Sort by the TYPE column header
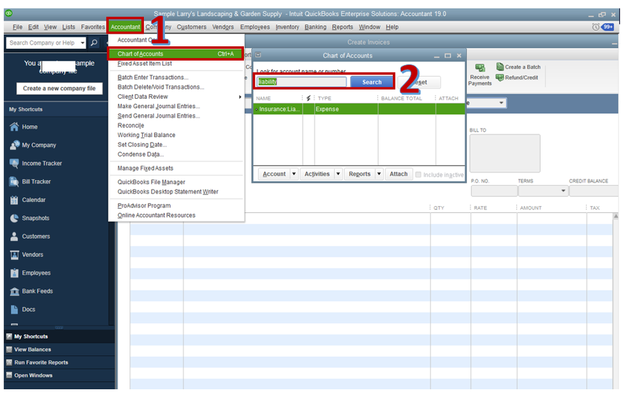Screen dimensions: 625x398 (x=325, y=98)
